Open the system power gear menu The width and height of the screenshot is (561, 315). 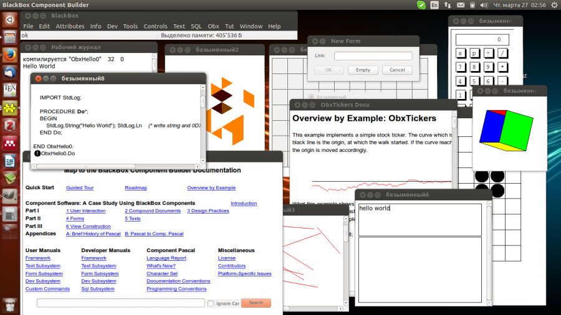tap(552, 5)
